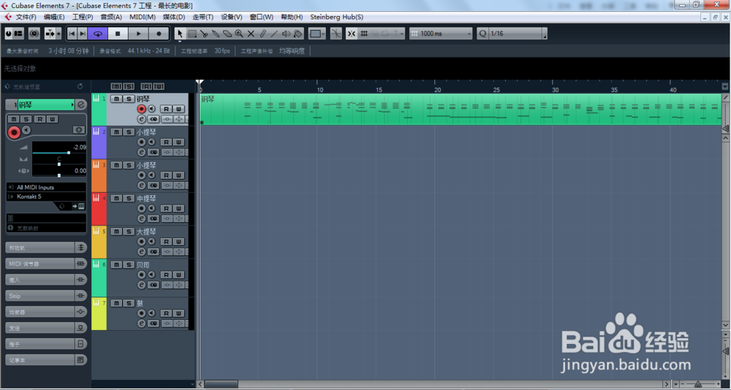The image size is (731, 390).
Task: Select the Play speaker tool
Action: click(286, 34)
